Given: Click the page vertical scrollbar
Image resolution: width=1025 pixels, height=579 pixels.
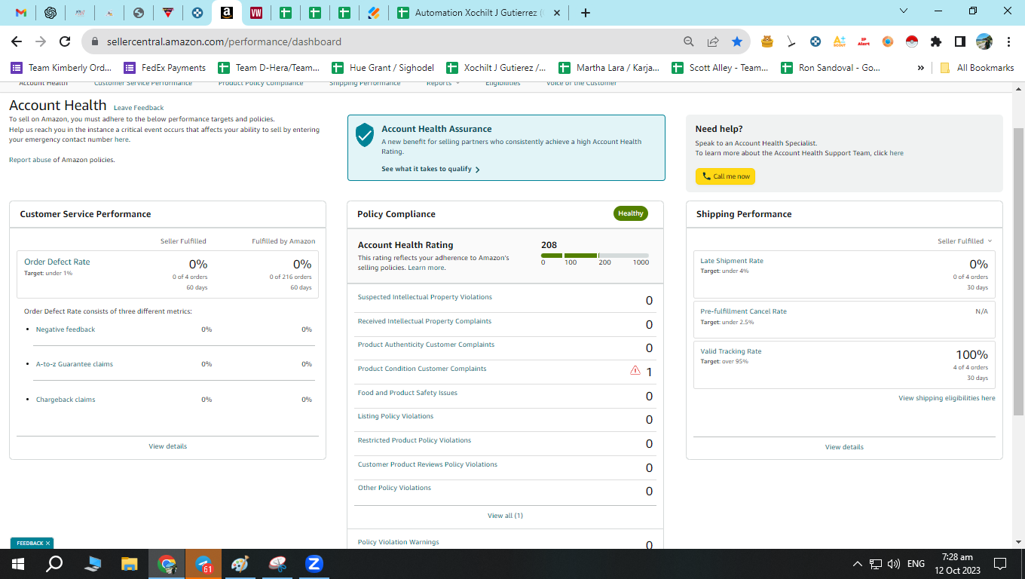Looking at the screenshot, I should pyautogui.click(x=1019, y=271).
